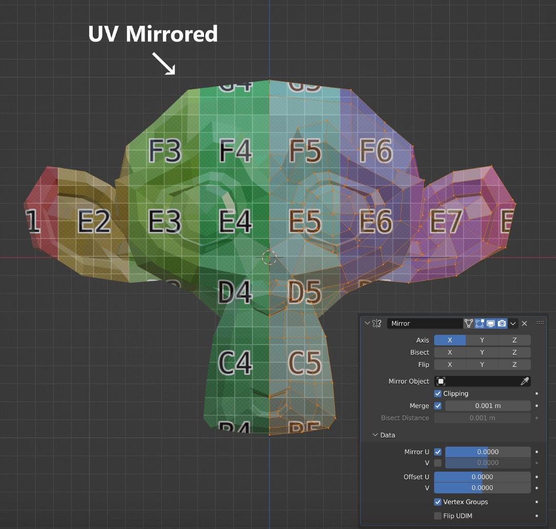Toggle edit mode display of the Mirror modifier

point(480,323)
